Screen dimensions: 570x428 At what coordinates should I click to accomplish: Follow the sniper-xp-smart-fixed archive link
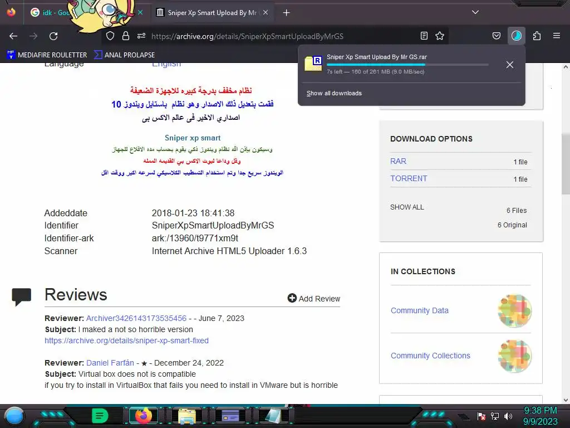coord(126,341)
